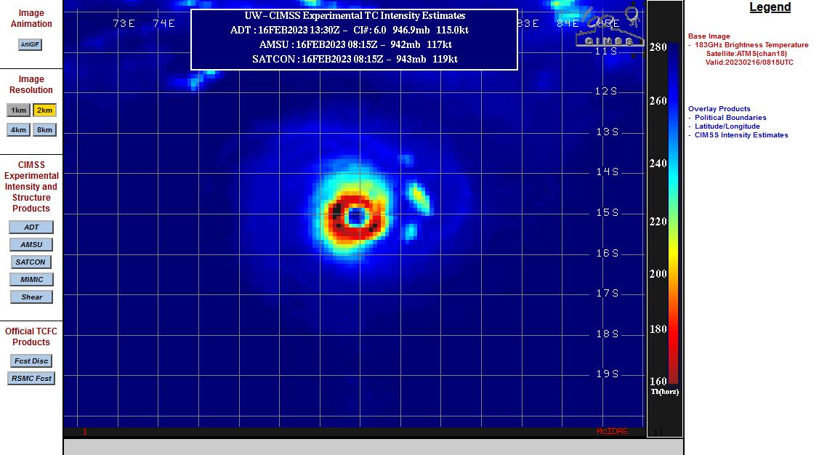The height and width of the screenshot is (455, 827).
Task: Click the cyclone eye on the map
Action: [356, 217]
